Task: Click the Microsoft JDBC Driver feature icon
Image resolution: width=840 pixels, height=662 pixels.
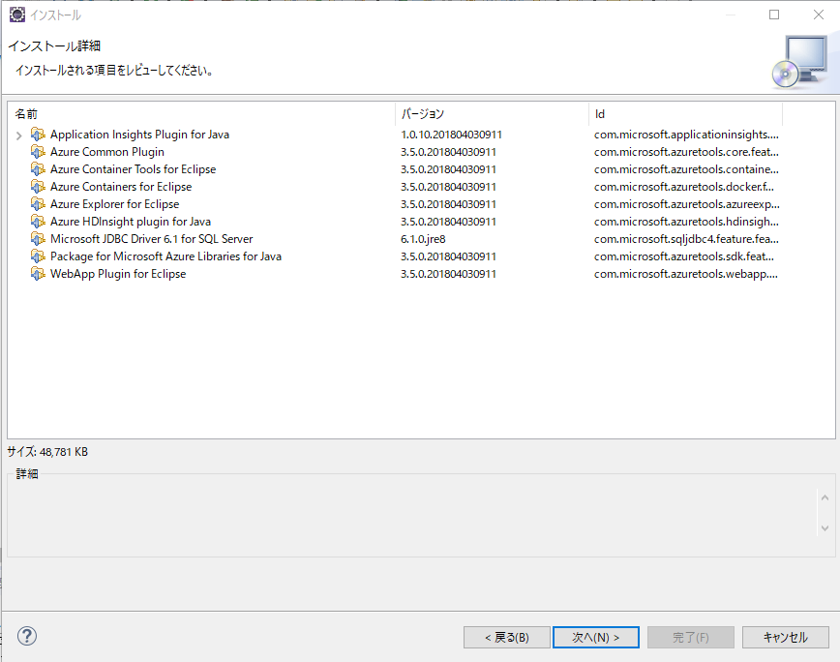Action: tap(38, 239)
